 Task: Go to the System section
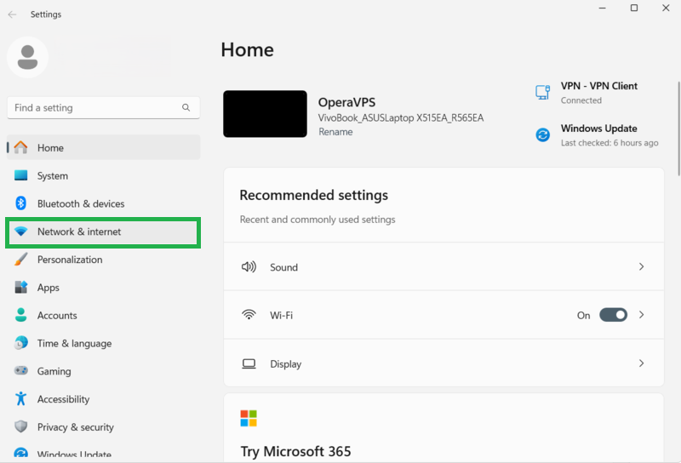52,176
